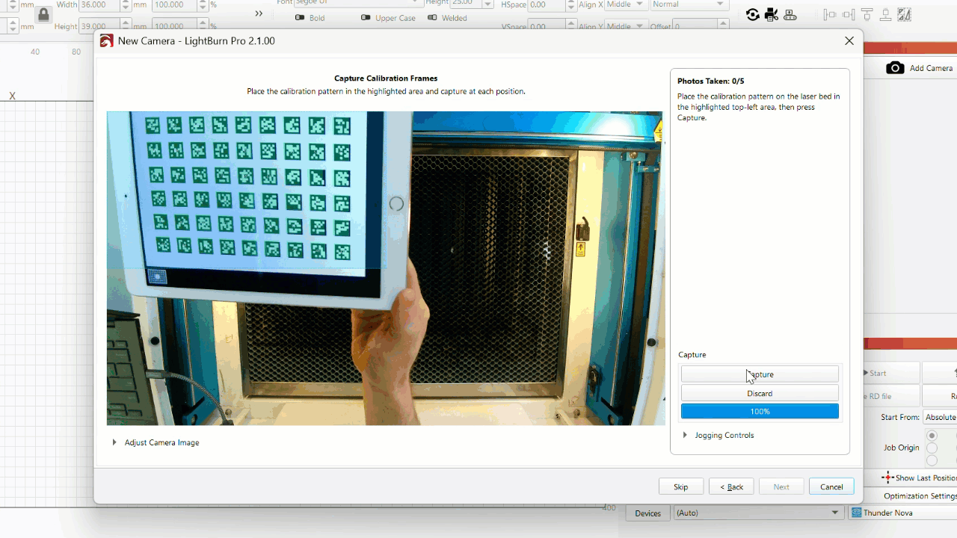This screenshot has height=538, width=957.
Task: Click the Print and Cut icon in toolbar
Action: click(x=772, y=15)
